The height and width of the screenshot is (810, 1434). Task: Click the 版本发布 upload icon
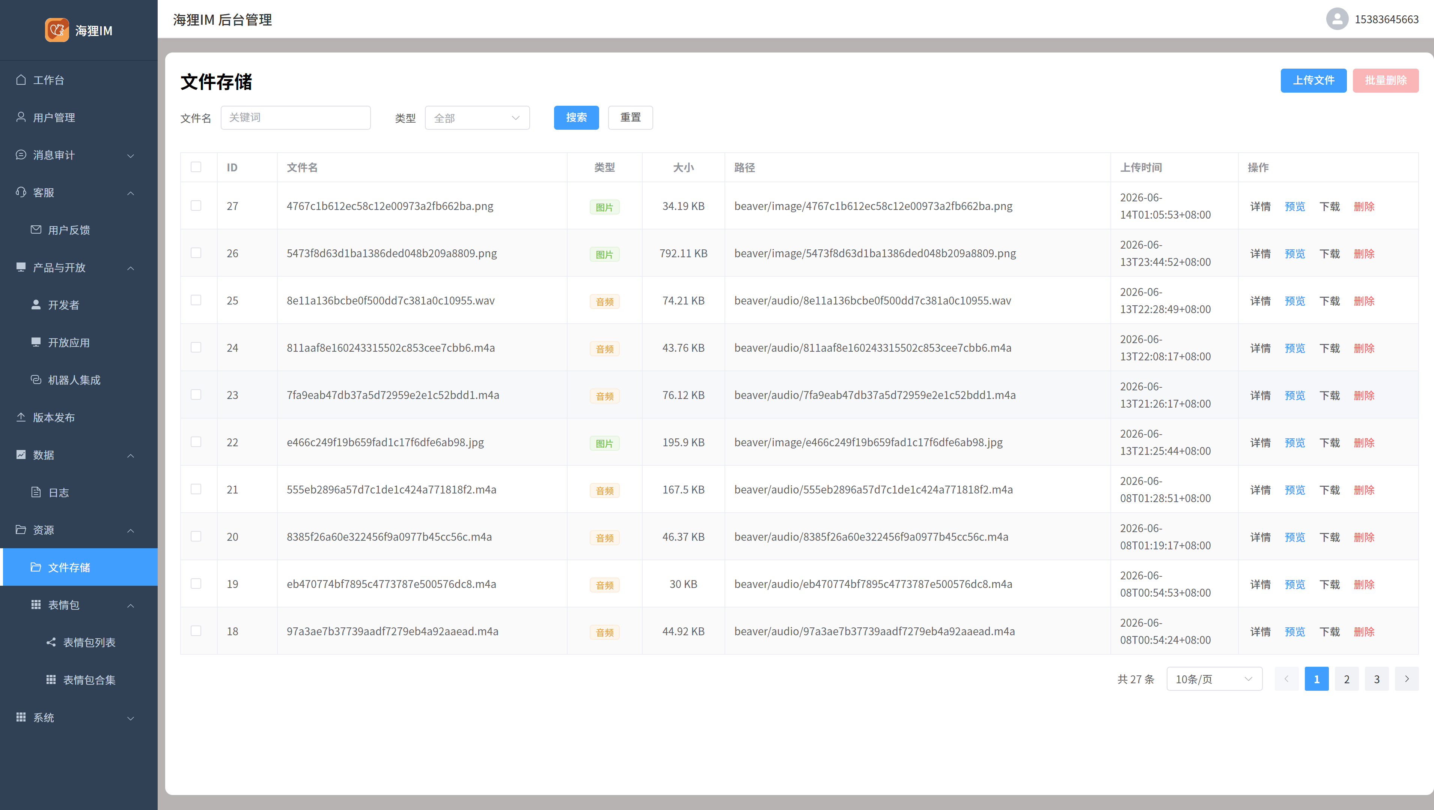pyautogui.click(x=21, y=417)
